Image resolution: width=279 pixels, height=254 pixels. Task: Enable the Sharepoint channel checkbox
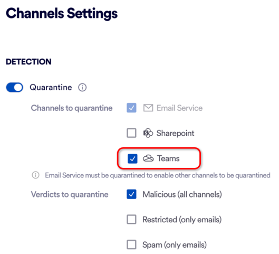(131, 133)
